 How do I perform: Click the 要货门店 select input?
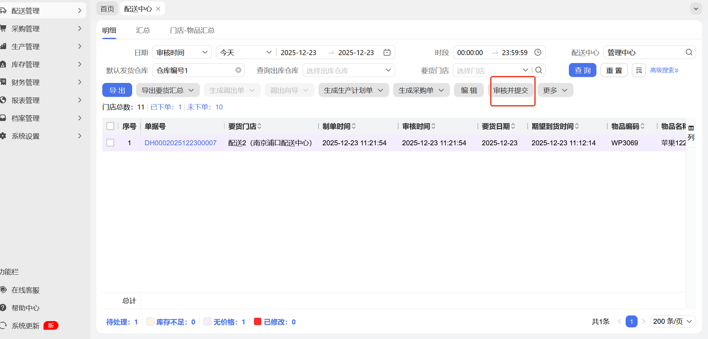[488, 70]
